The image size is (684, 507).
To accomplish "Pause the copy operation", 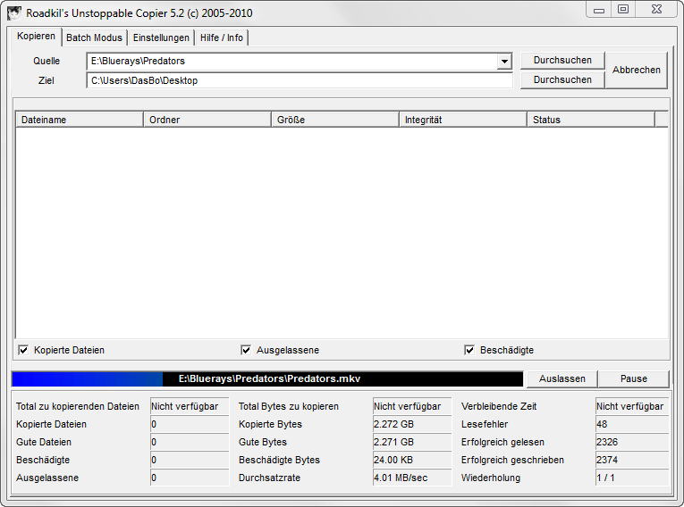I will (633, 379).
